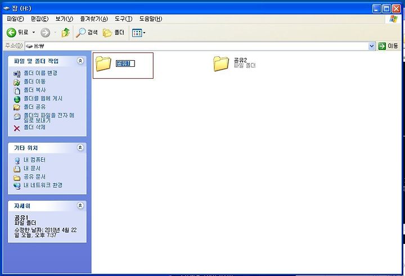Open 공유 문서 from other places

pos(35,177)
